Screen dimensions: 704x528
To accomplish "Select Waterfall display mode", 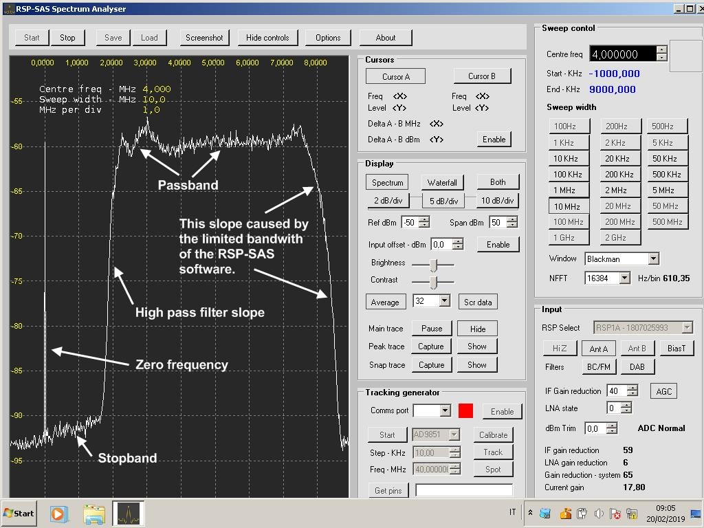I will click(x=442, y=182).
